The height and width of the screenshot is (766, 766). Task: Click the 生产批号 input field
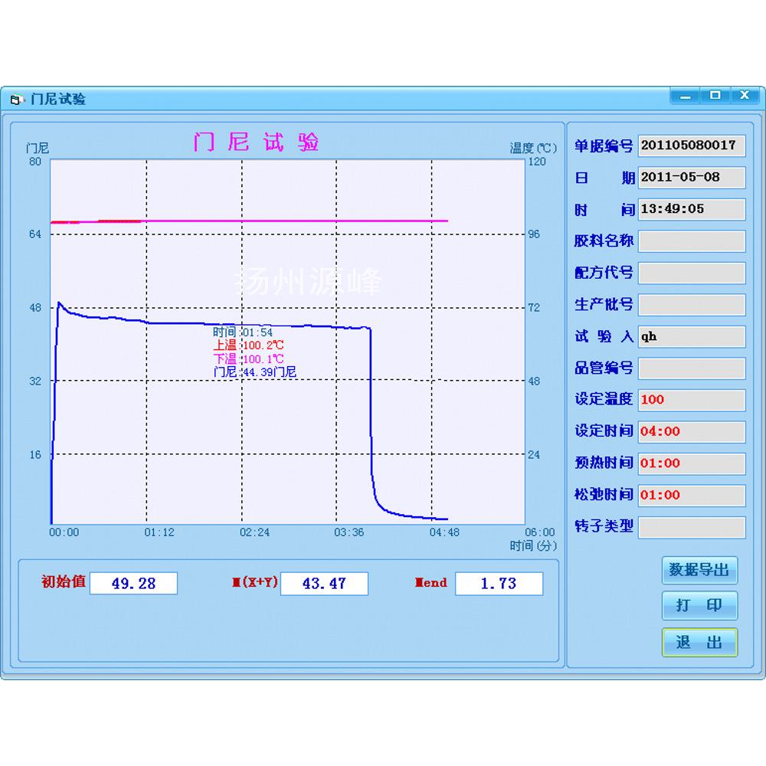coord(691,305)
